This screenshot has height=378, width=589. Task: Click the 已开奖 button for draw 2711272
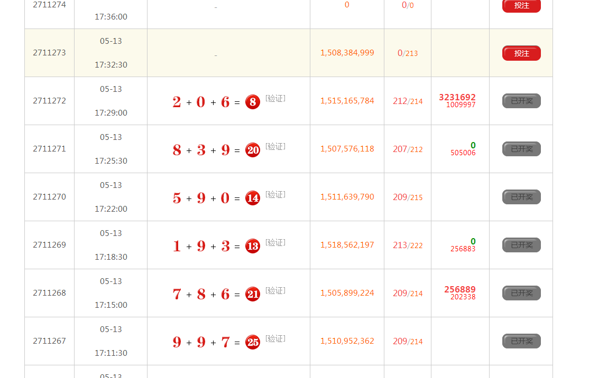[x=521, y=101]
